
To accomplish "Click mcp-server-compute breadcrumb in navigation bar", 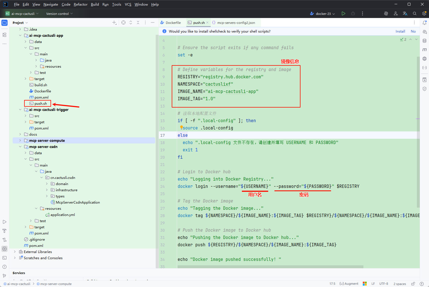I will click(x=54, y=284).
